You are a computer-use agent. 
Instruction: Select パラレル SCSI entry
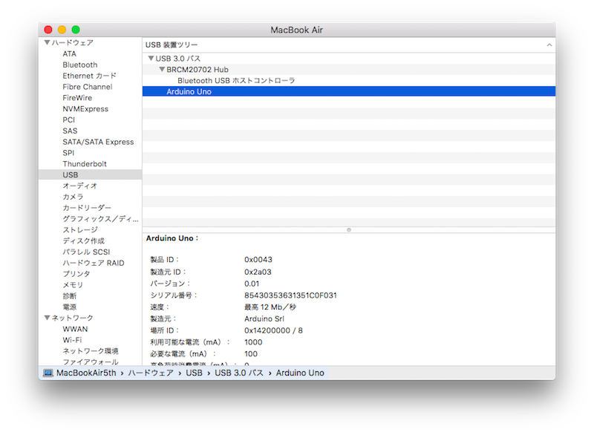click(x=86, y=252)
